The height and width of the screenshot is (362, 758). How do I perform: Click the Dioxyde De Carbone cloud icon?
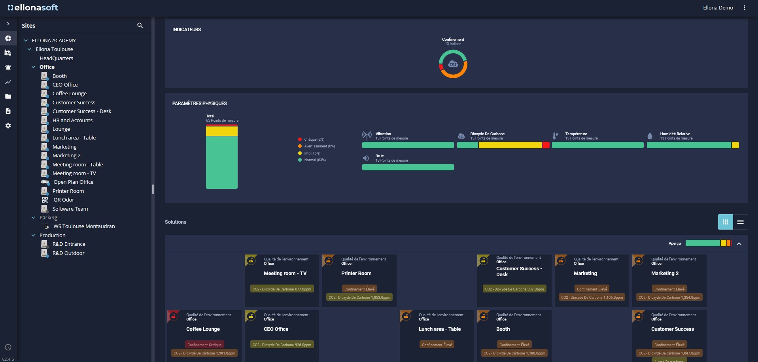coord(461,136)
